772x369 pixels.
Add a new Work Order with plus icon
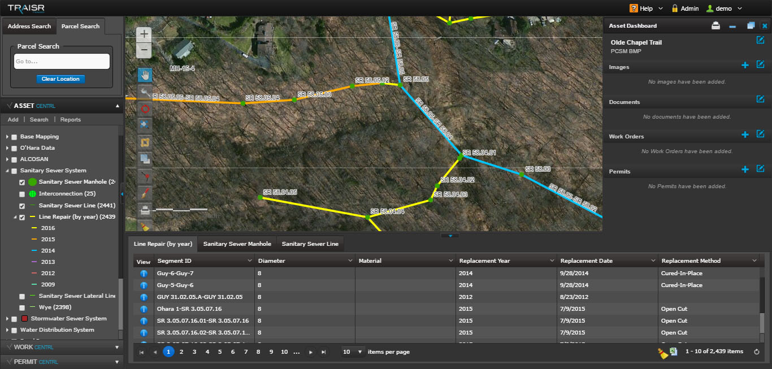[745, 135]
